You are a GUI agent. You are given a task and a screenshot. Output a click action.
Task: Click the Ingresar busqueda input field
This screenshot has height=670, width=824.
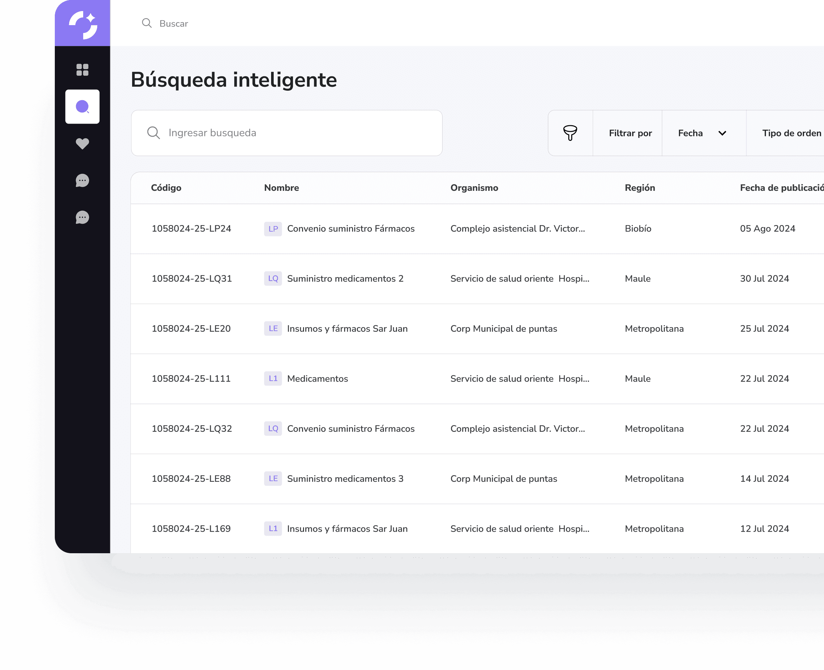(x=286, y=133)
